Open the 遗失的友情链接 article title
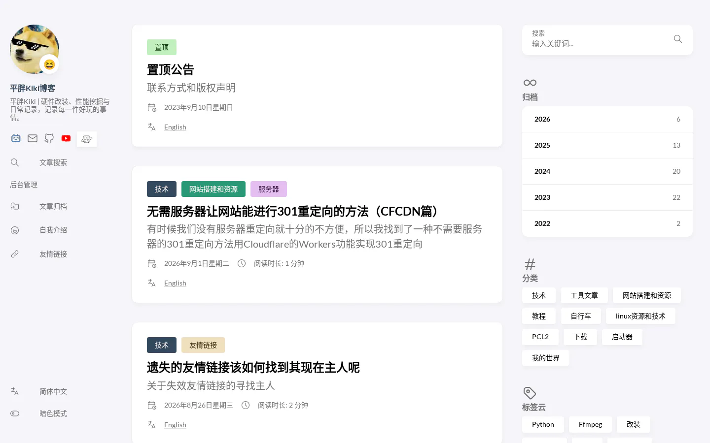The image size is (710, 443). (253, 367)
